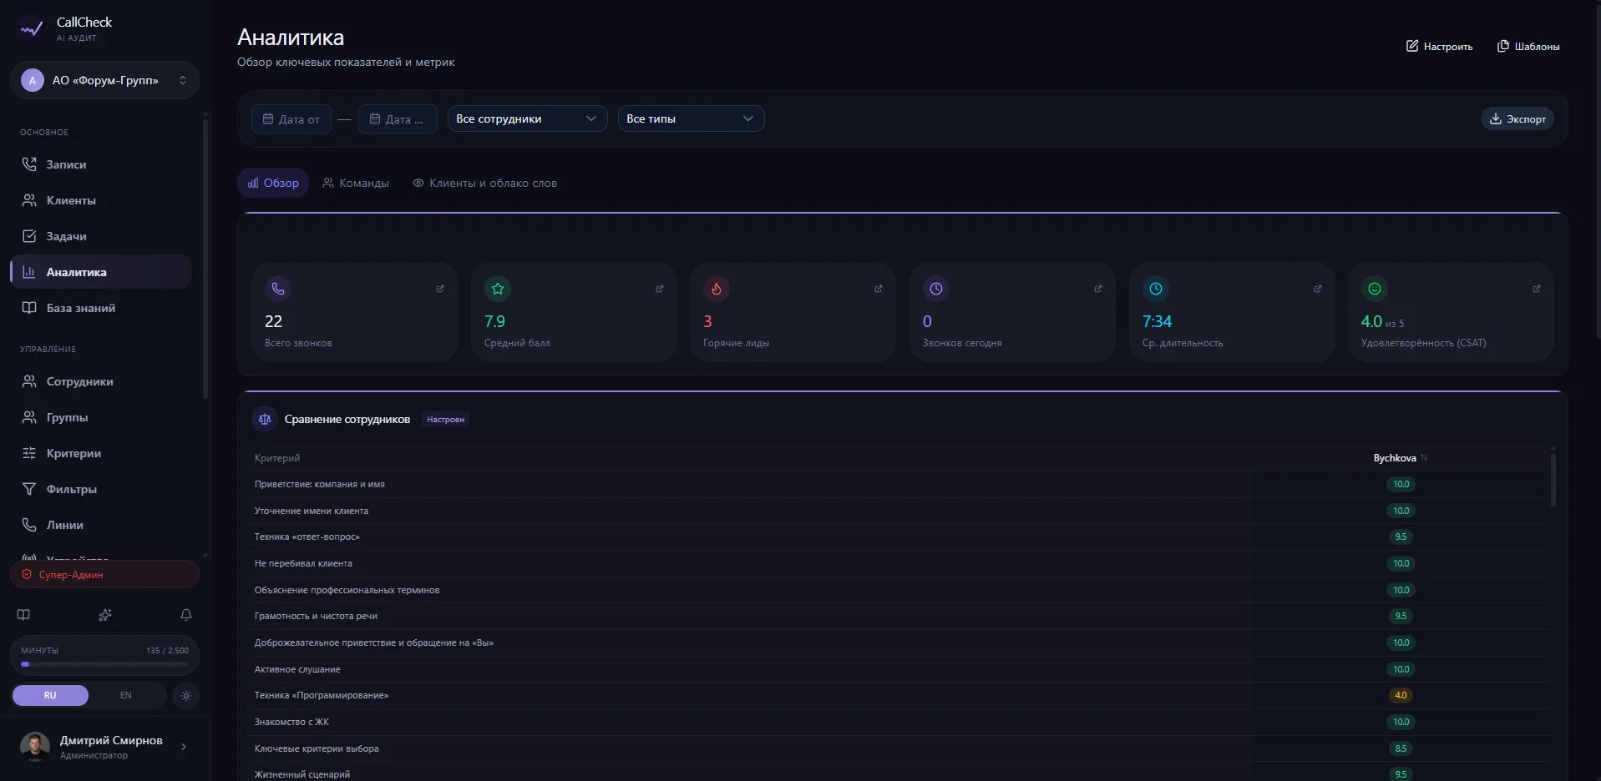The height and width of the screenshot is (781, 1601).
Task: Click the smiley icon on CSAT card
Action: 1375,289
